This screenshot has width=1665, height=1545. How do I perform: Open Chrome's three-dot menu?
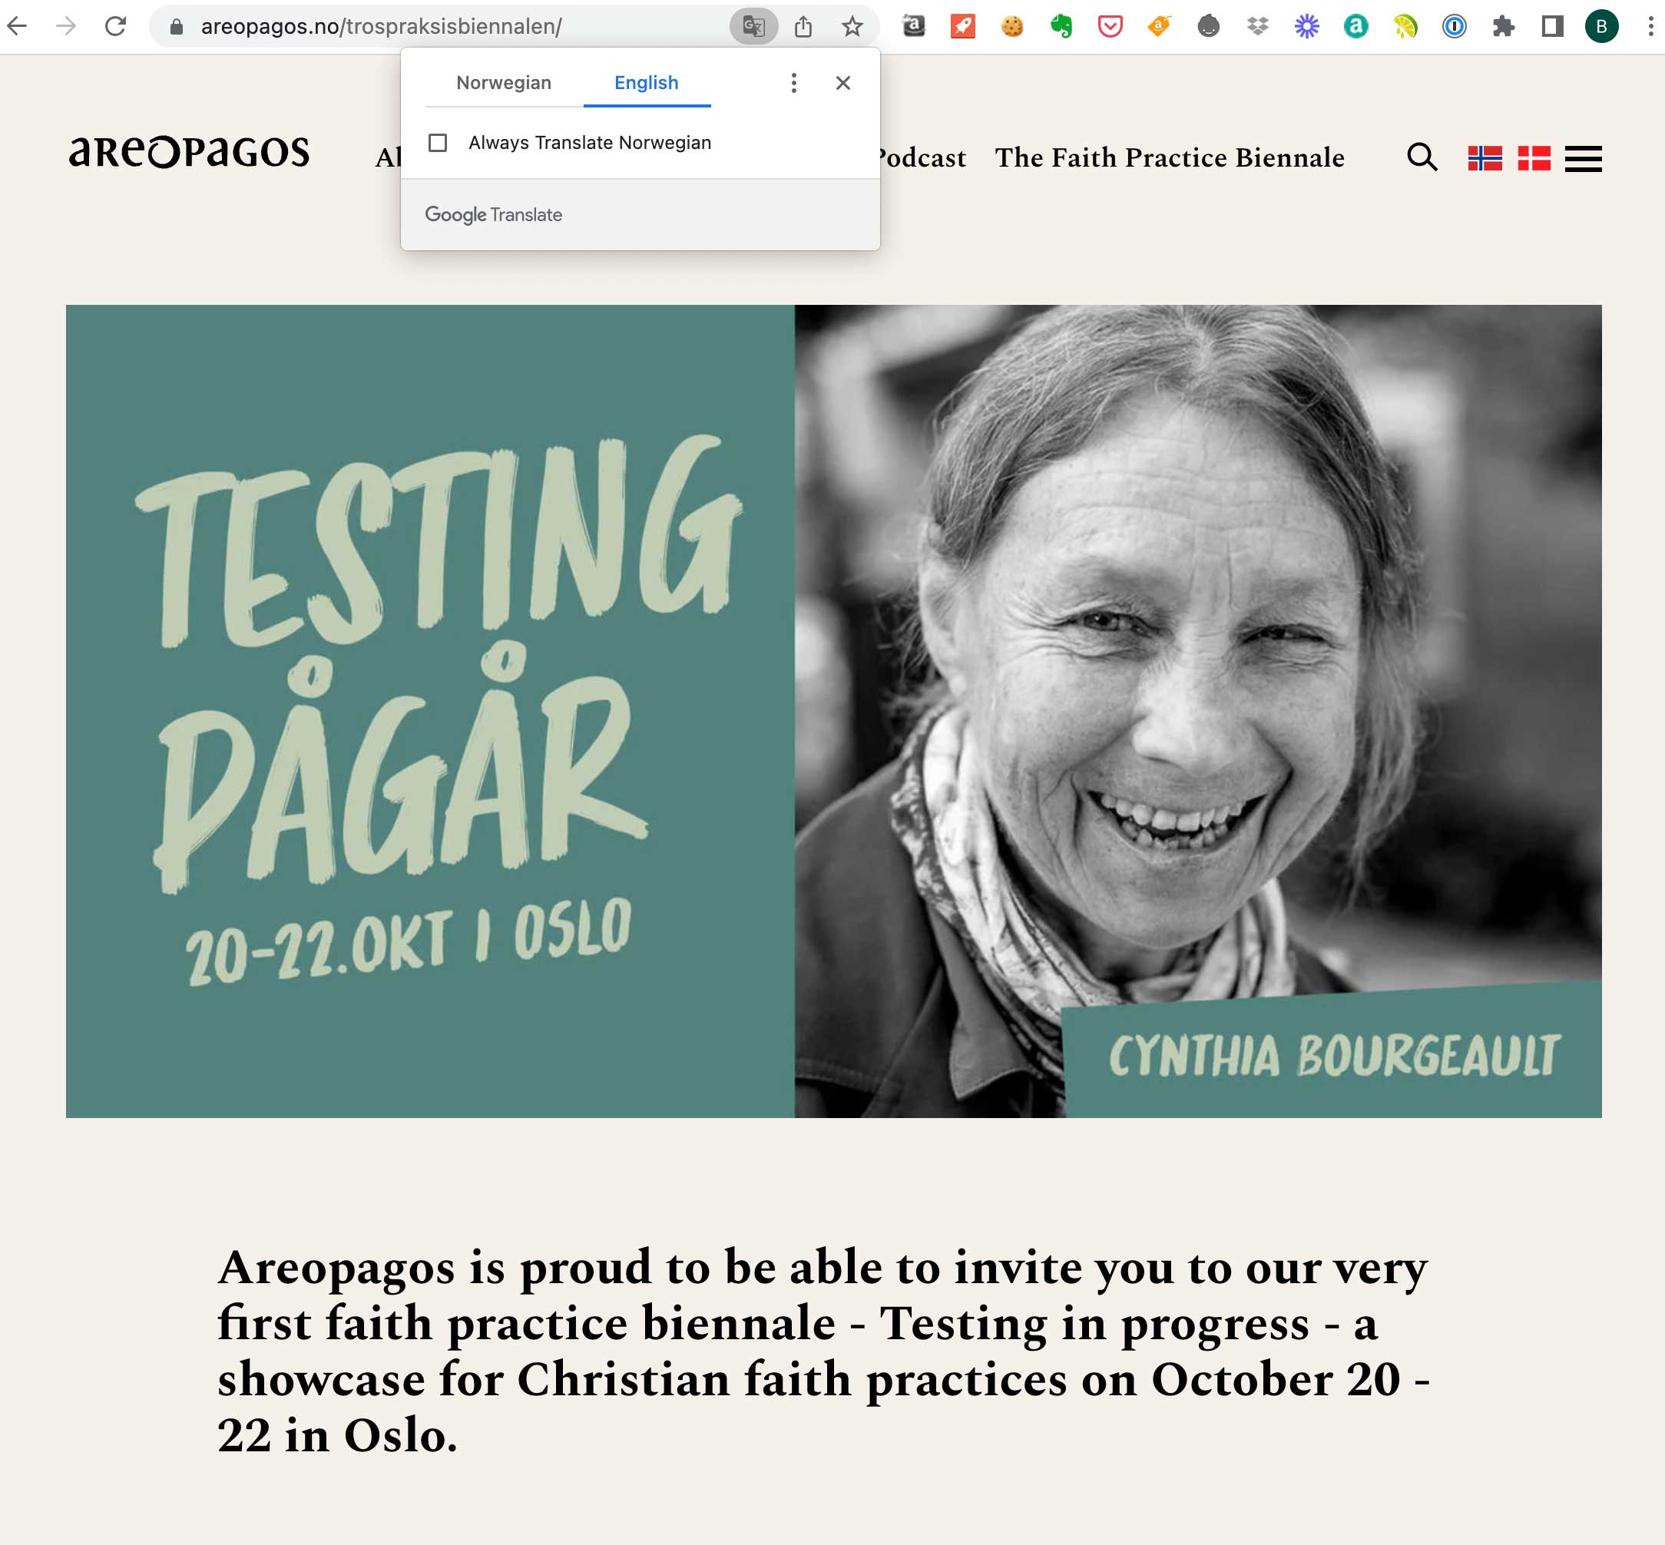coord(1650,27)
